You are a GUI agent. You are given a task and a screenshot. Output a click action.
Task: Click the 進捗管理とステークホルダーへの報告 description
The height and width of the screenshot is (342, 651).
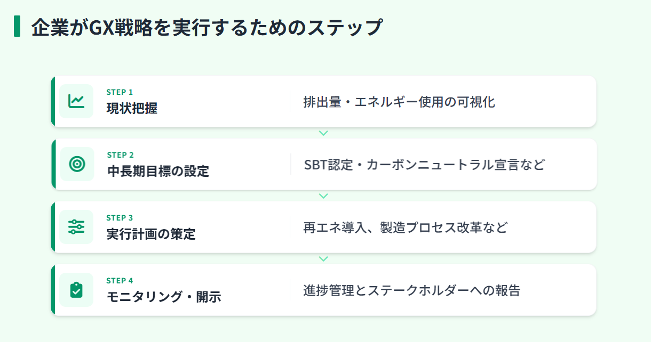point(411,291)
